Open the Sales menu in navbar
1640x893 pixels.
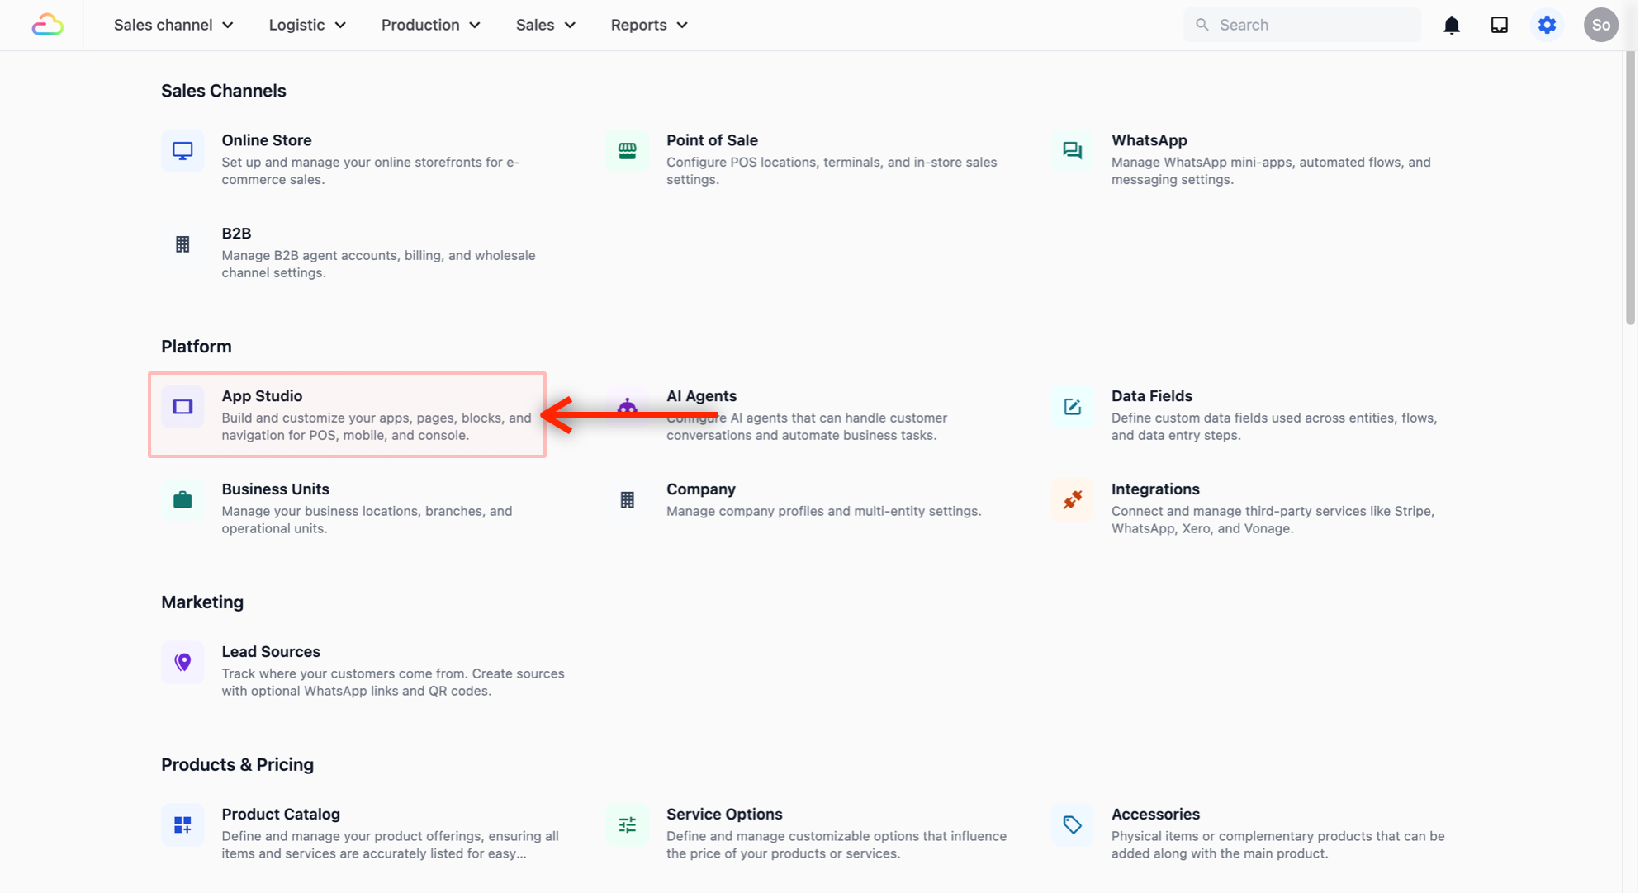tap(545, 25)
